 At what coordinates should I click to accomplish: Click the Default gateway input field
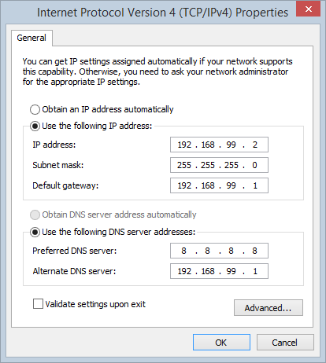tap(219, 185)
